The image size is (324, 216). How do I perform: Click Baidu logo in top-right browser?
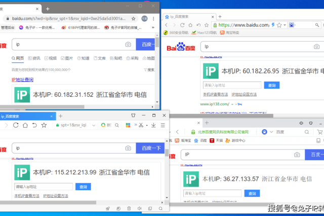[x=181, y=47]
